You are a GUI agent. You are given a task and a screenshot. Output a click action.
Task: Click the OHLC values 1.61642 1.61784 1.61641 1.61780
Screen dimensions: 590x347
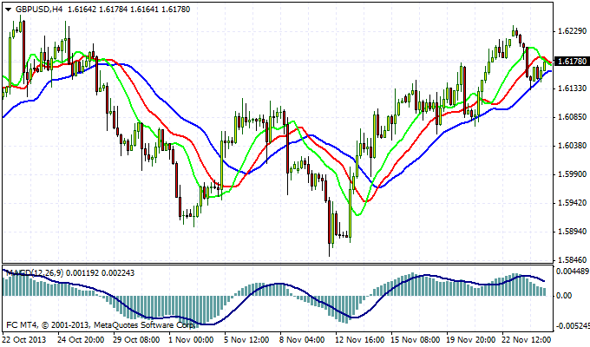[x=128, y=10]
